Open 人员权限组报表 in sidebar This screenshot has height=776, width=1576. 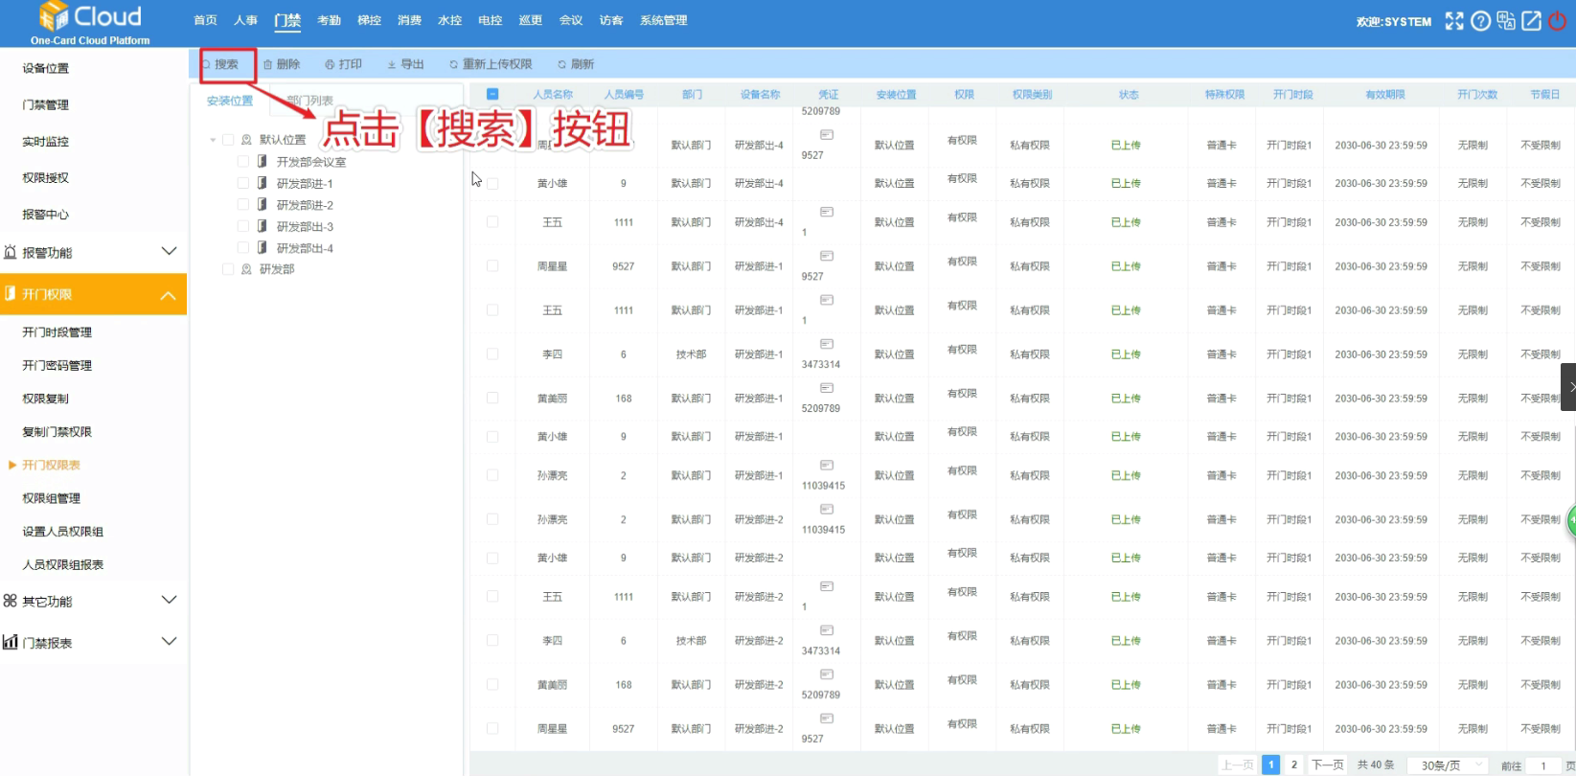click(63, 564)
